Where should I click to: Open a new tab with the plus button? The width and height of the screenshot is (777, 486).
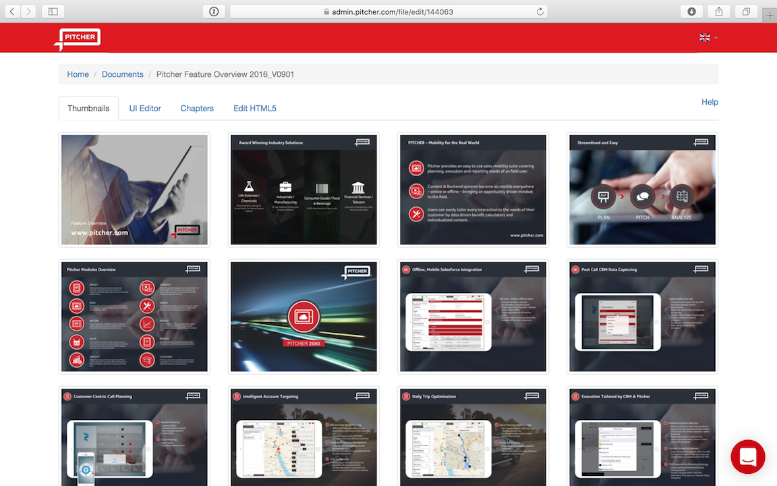click(770, 15)
